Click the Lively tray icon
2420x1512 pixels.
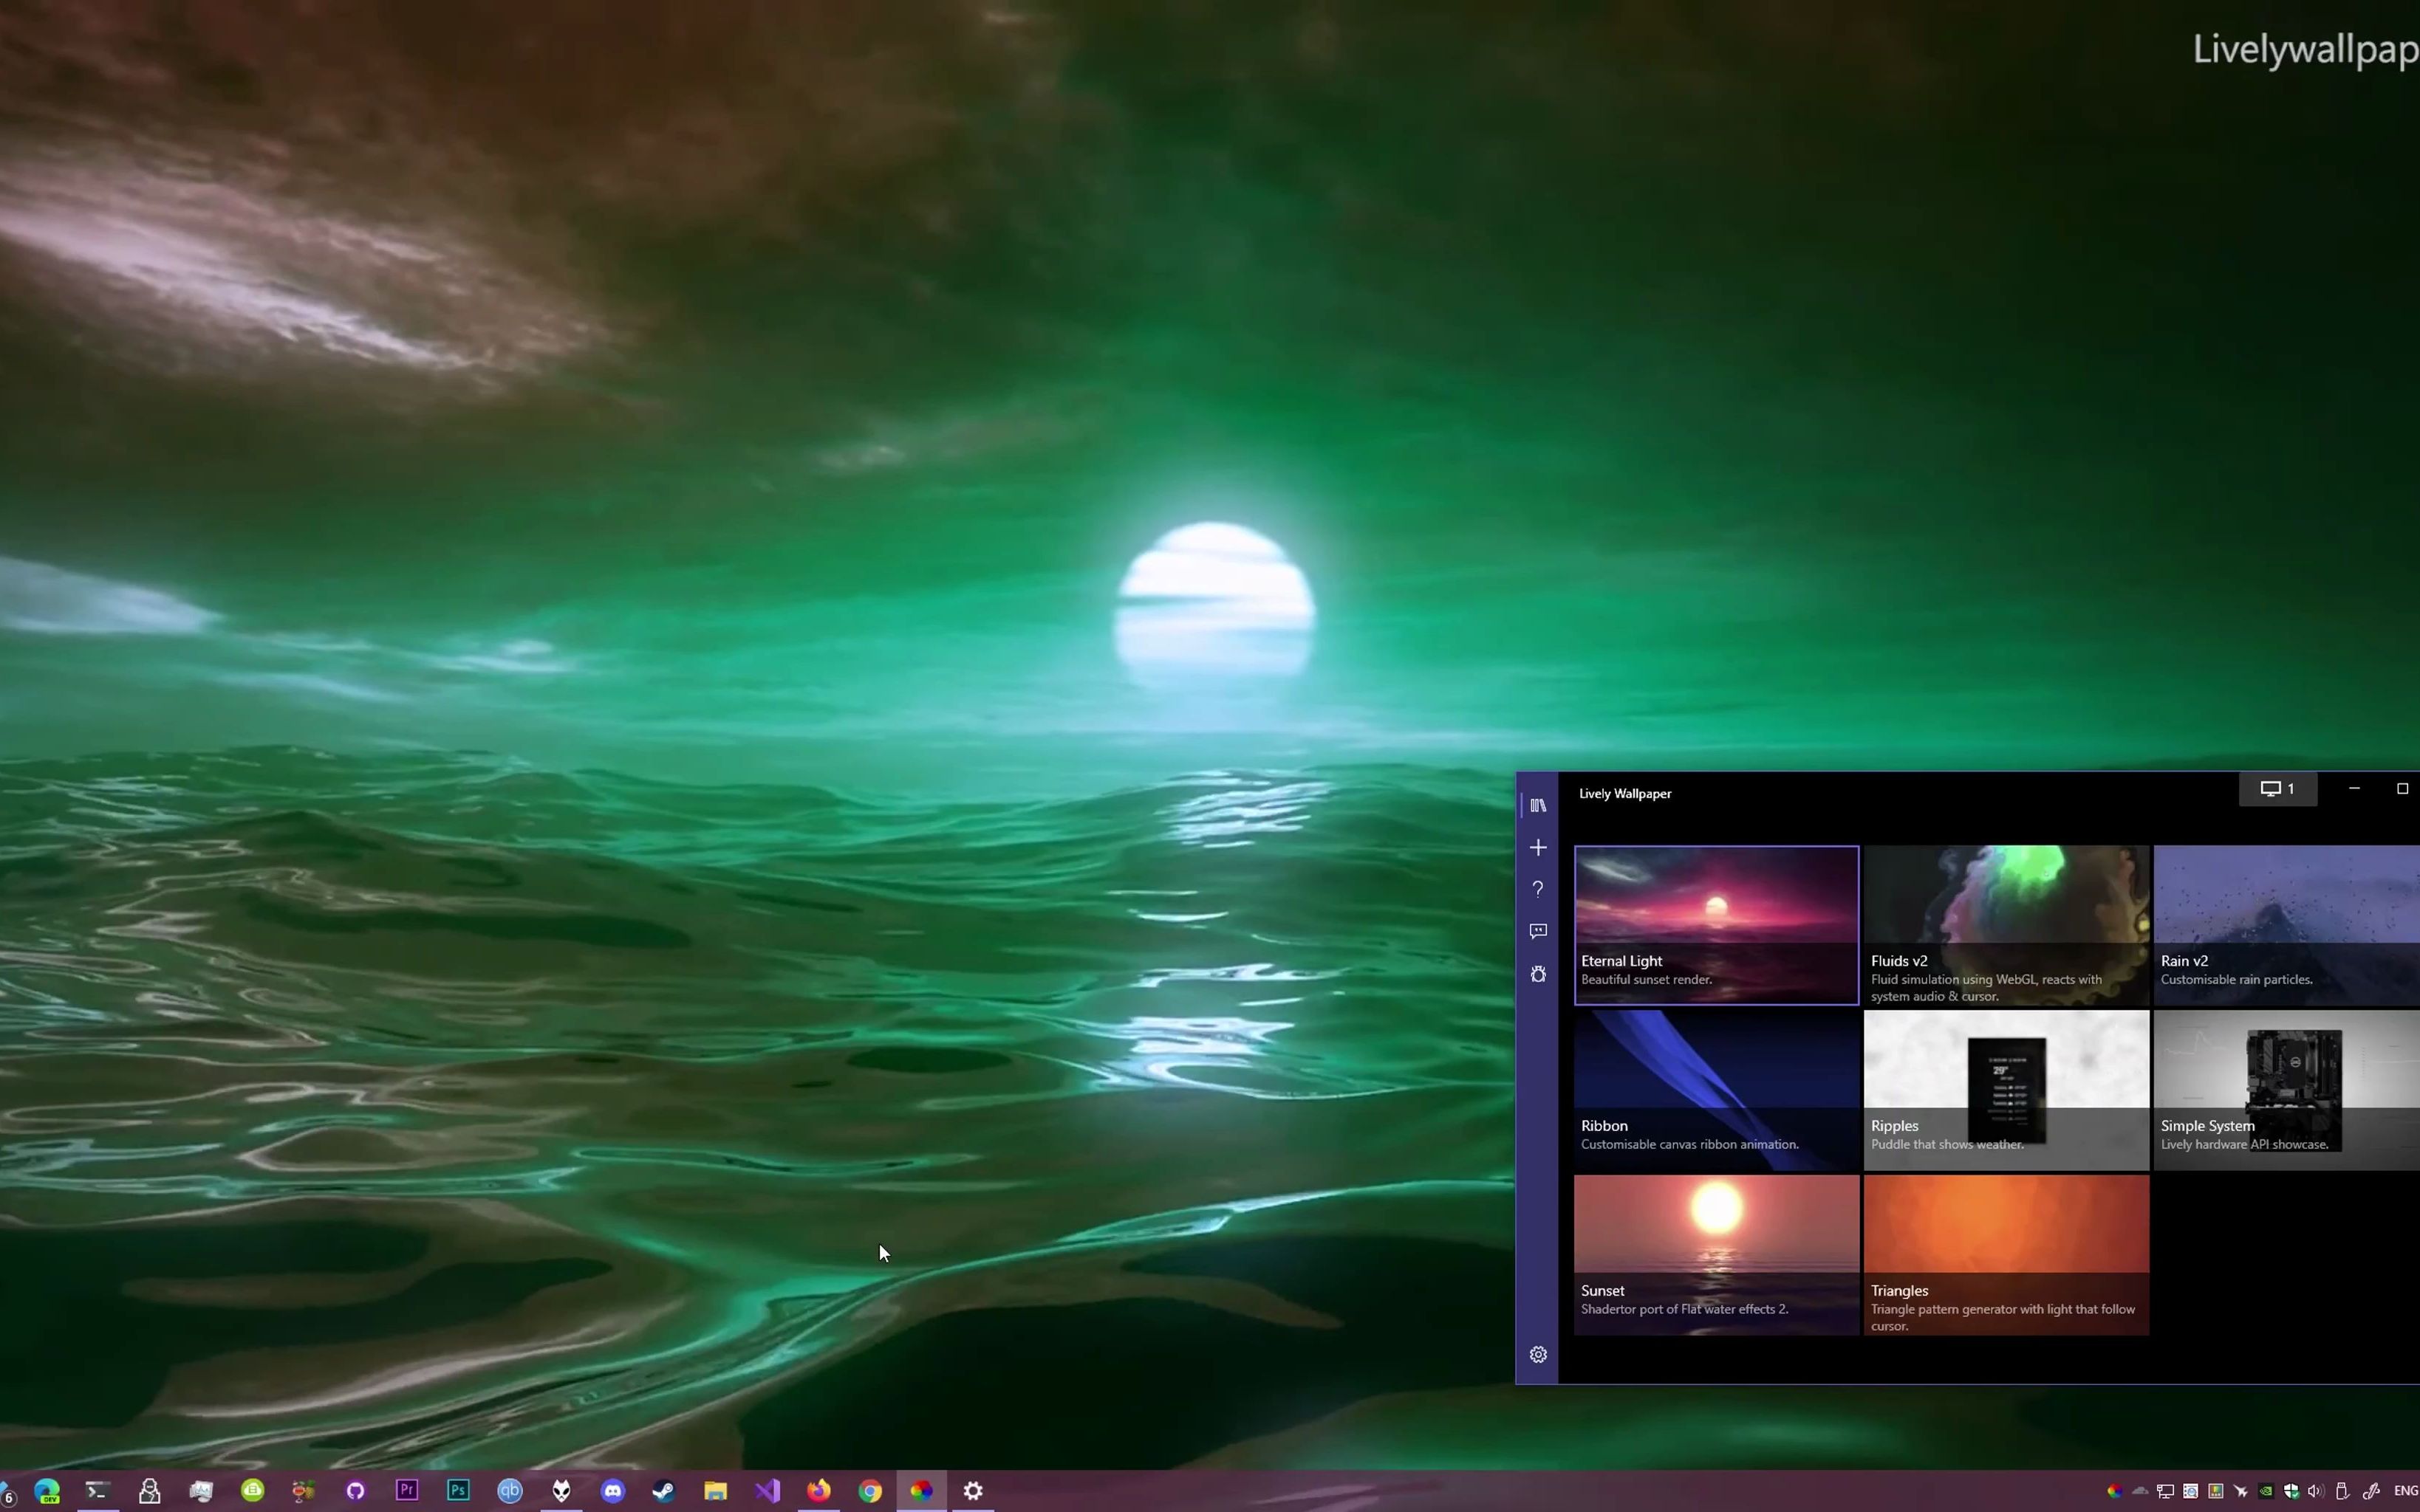[2114, 1491]
